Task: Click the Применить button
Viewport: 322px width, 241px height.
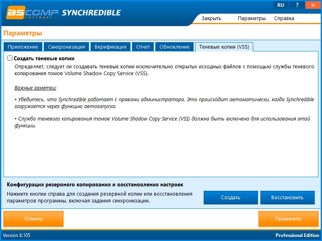Action: [x=288, y=219]
